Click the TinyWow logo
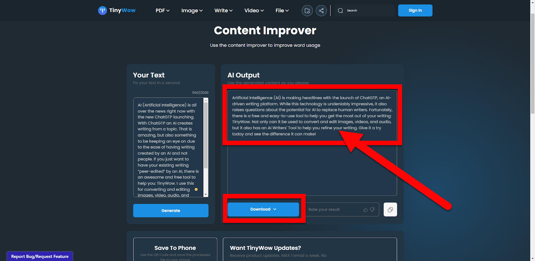The width and height of the screenshot is (535, 261). pos(117,10)
